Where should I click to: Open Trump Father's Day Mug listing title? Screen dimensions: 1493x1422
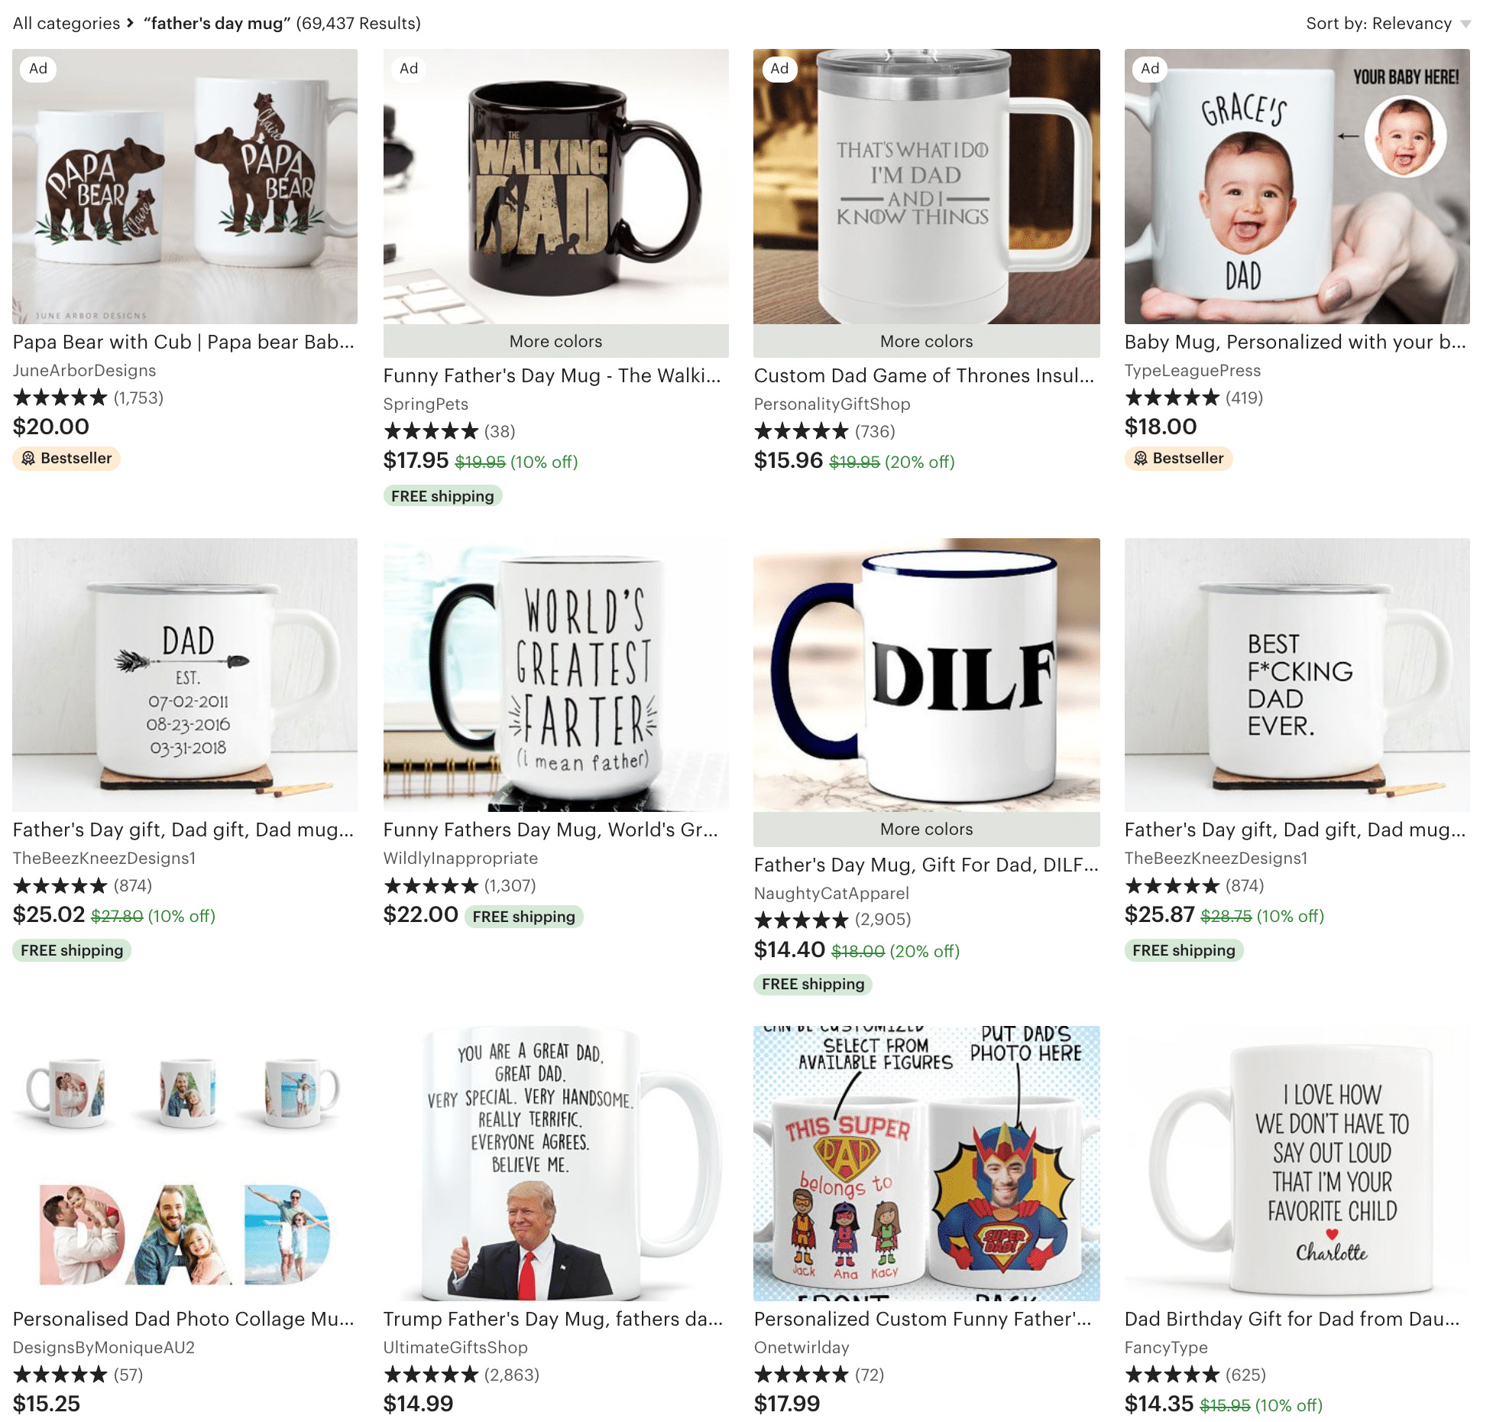coord(553,1319)
